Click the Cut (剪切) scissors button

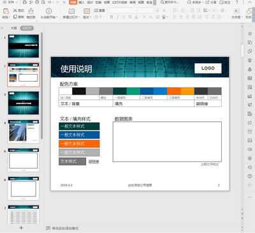(18, 10)
